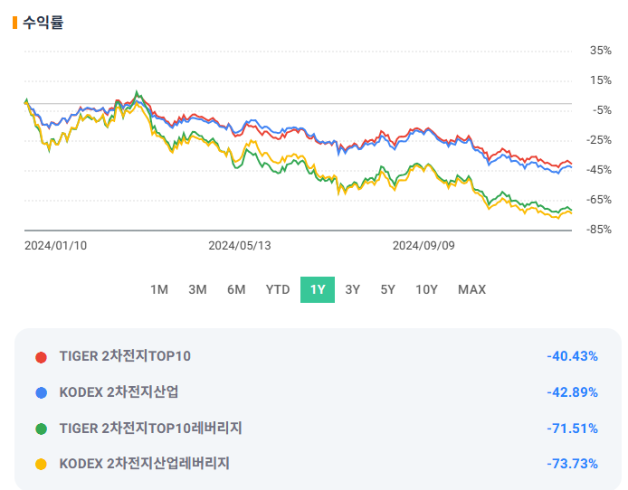Click the 2024/05/13 date label
The height and width of the screenshot is (490, 628).
coord(240,245)
